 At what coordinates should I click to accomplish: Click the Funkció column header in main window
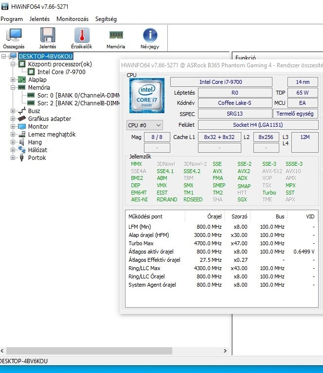pyautogui.click(x=246, y=57)
